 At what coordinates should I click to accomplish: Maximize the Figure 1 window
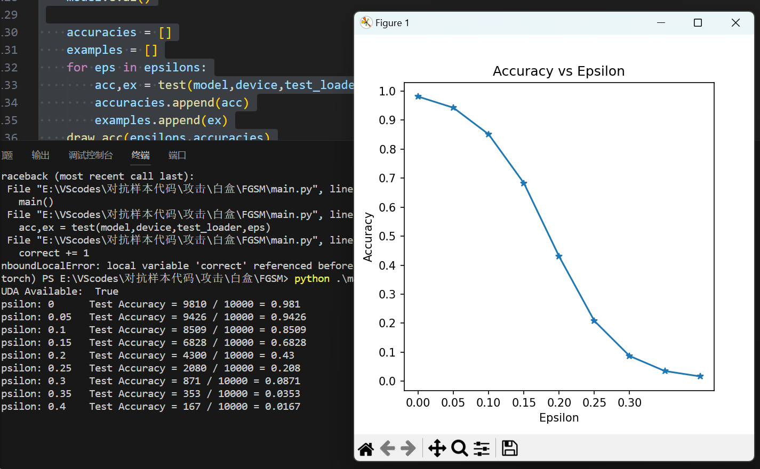[698, 22]
